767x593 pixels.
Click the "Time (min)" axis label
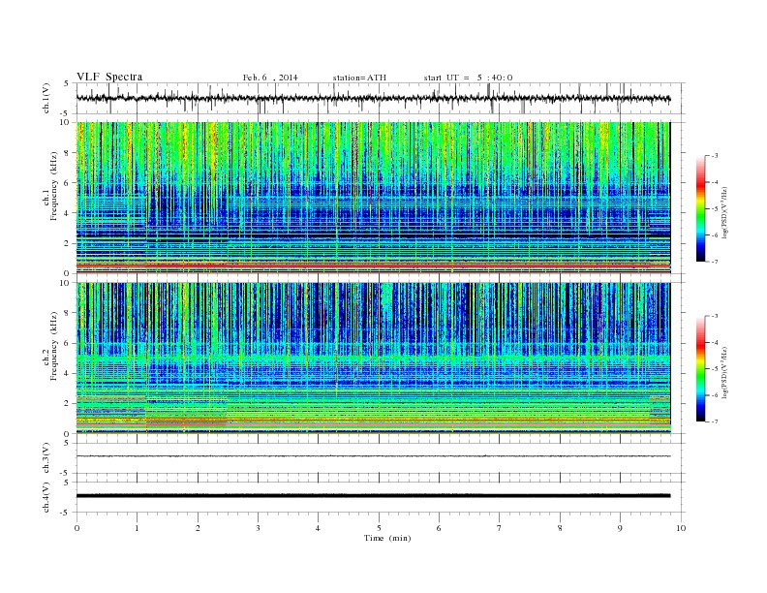click(x=387, y=538)
